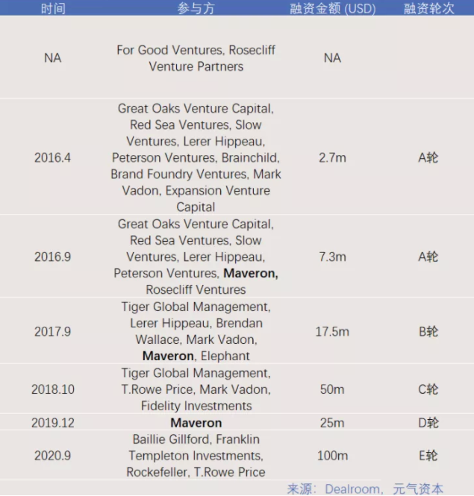Select the 参与方 column header
The height and width of the screenshot is (496, 474).
click(x=196, y=9)
